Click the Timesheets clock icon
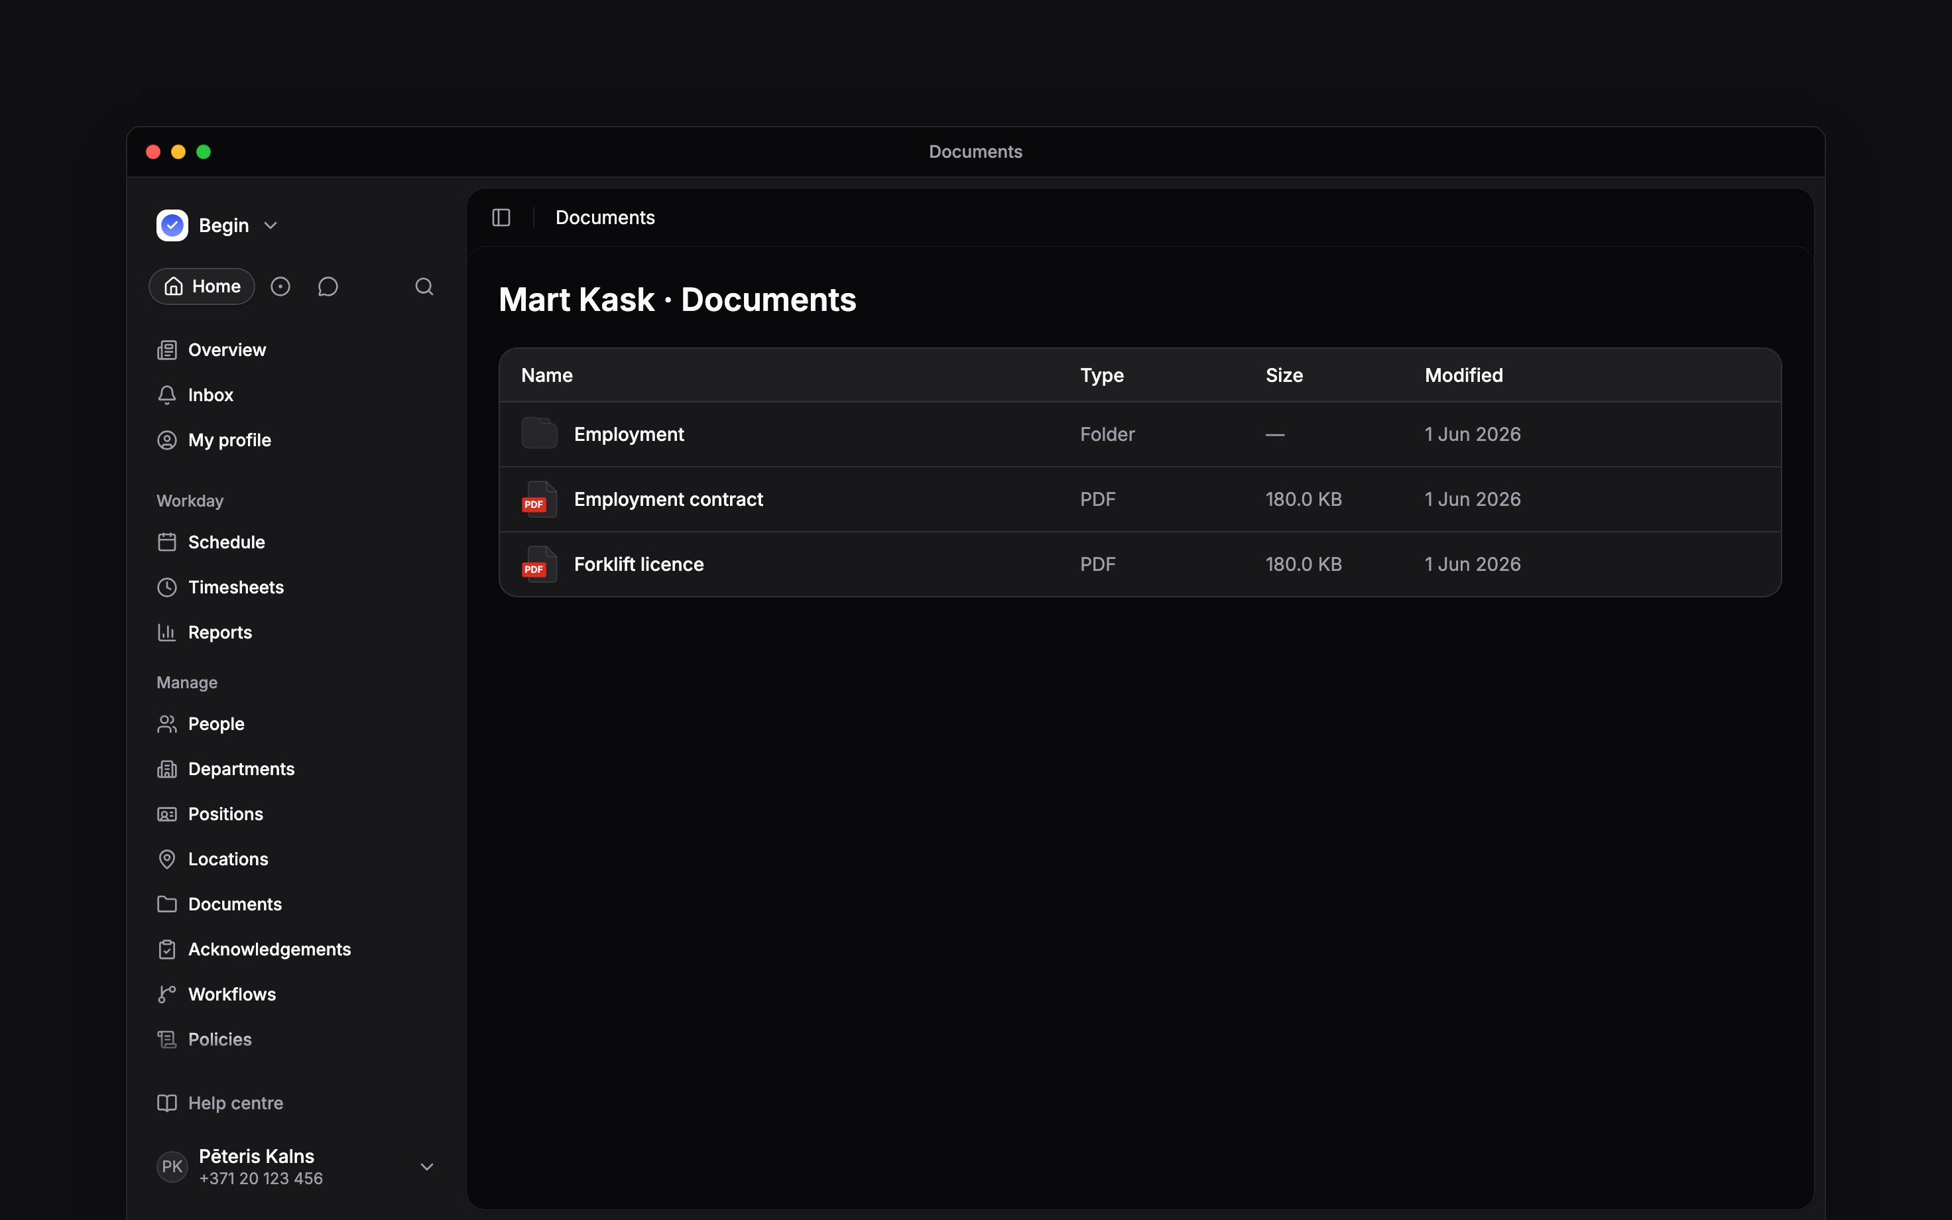This screenshot has height=1220, width=1952. [x=167, y=587]
